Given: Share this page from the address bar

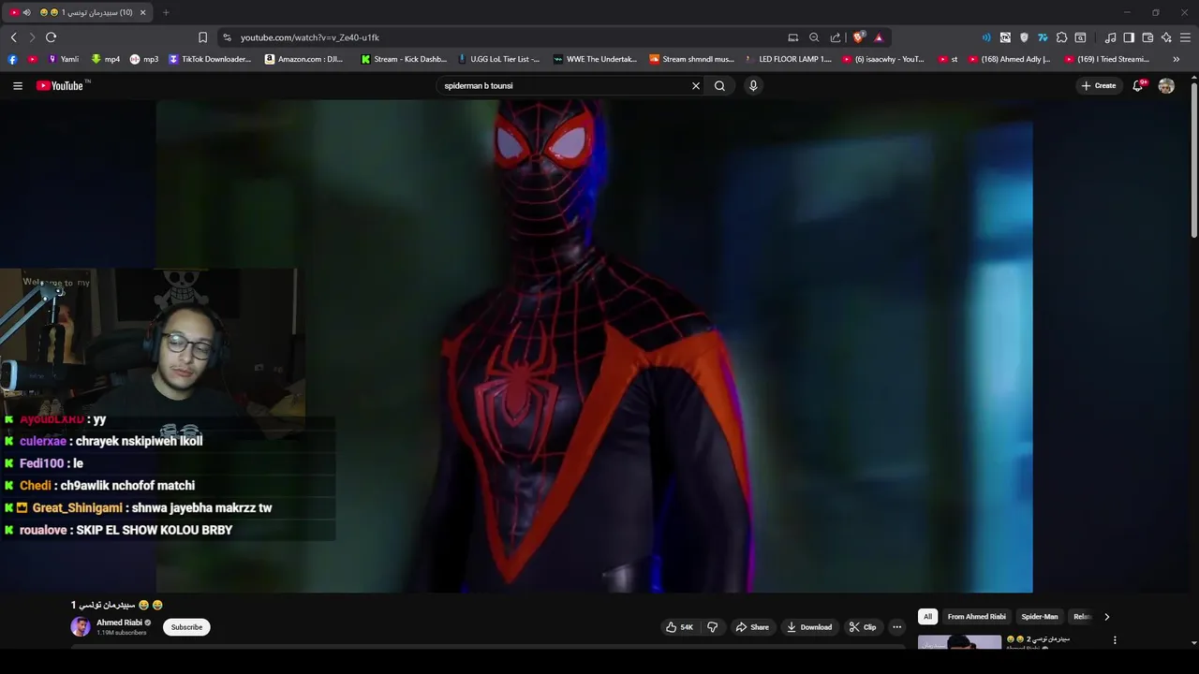Looking at the screenshot, I should 836,37.
